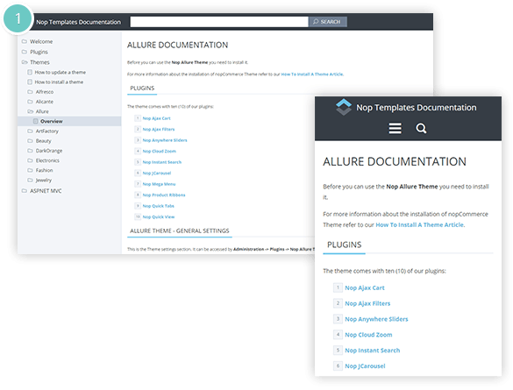
Task: Click the Nop Templates logo icon
Action: click(x=344, y=107)
